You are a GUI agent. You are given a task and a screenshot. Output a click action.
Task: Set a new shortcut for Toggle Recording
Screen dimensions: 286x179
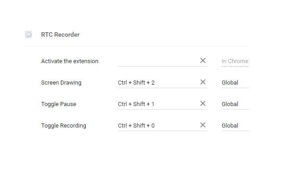158,126
